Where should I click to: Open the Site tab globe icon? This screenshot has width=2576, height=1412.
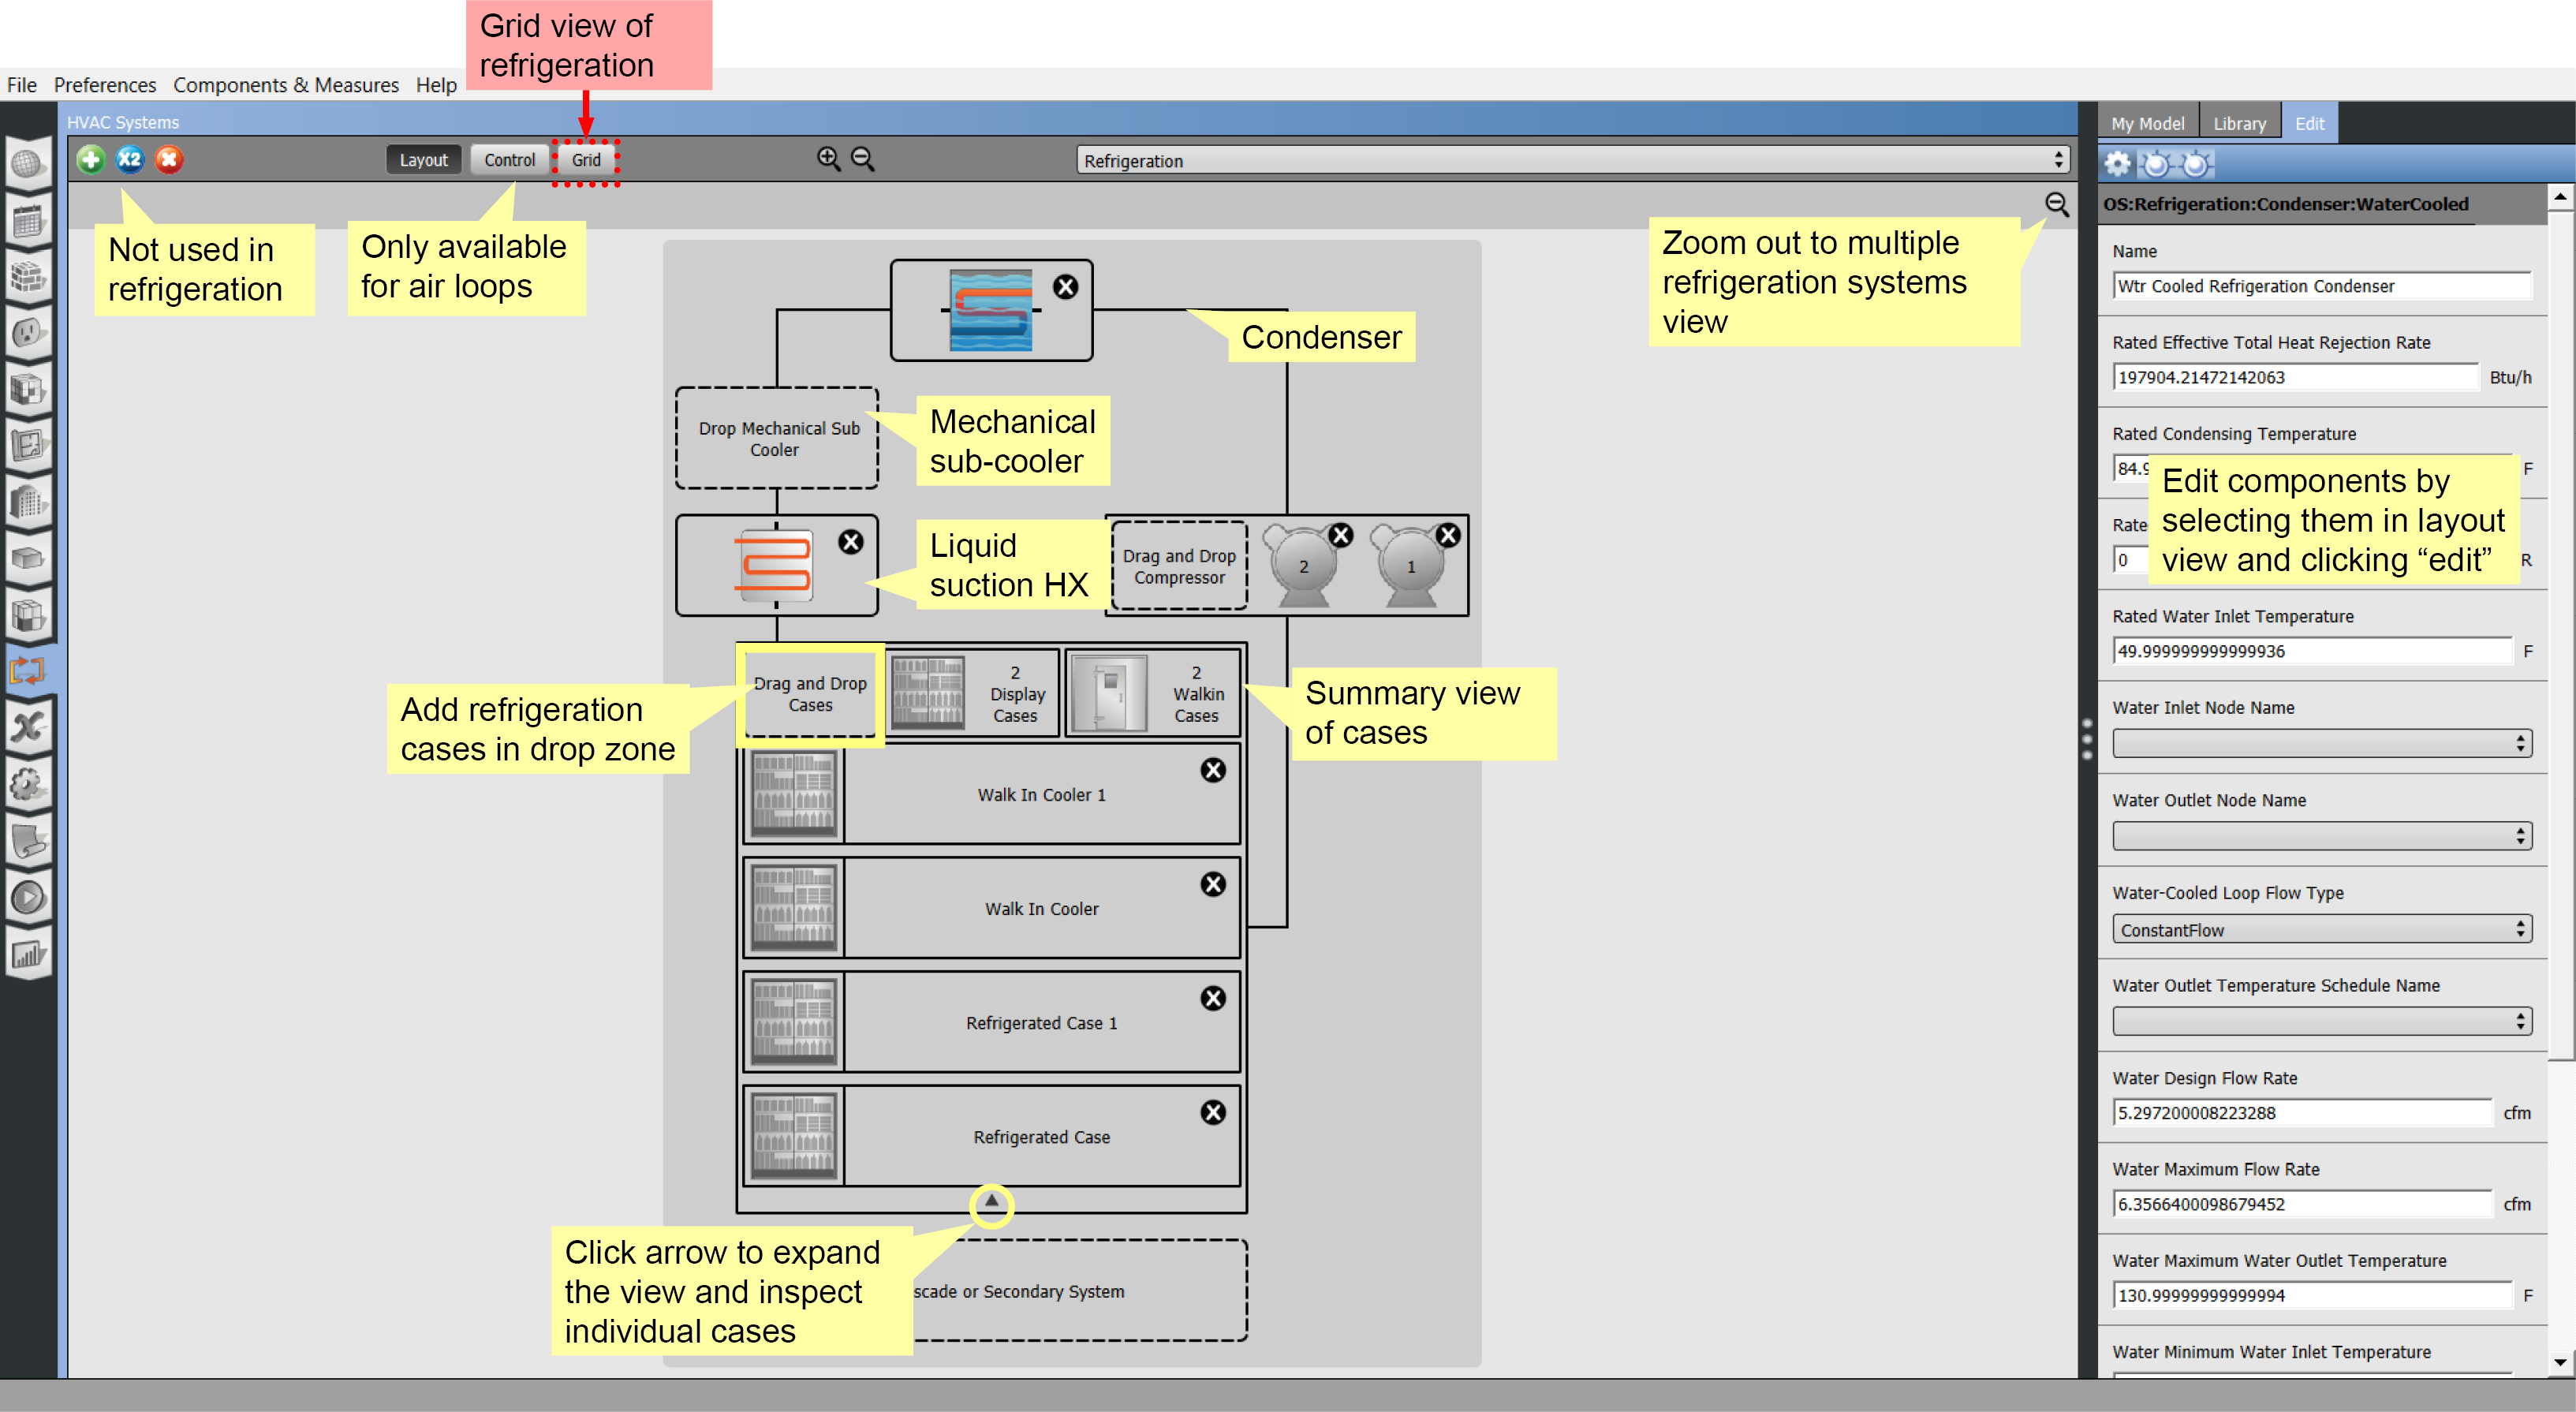coord(27,163)
